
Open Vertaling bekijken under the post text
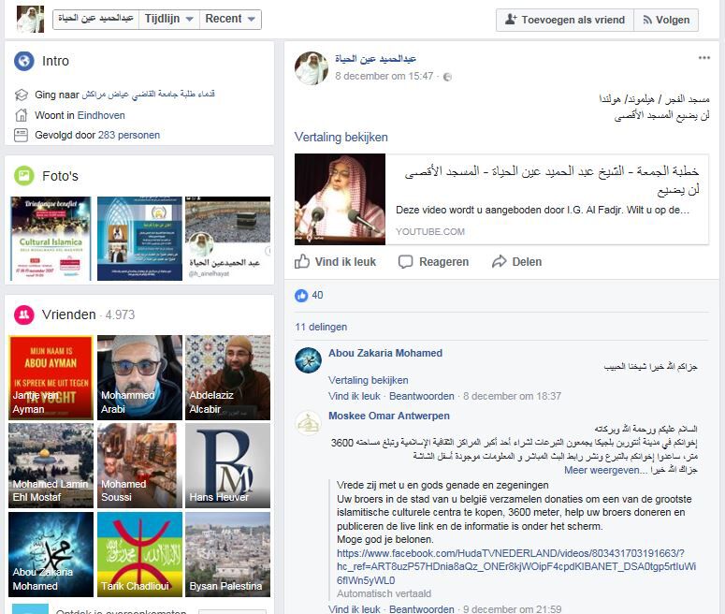coord(341,137)
